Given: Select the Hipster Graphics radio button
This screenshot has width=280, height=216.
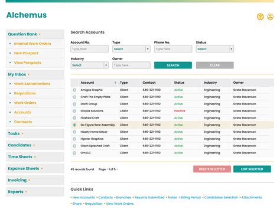Looking at the screenshot, I should [x=74, y=139].
